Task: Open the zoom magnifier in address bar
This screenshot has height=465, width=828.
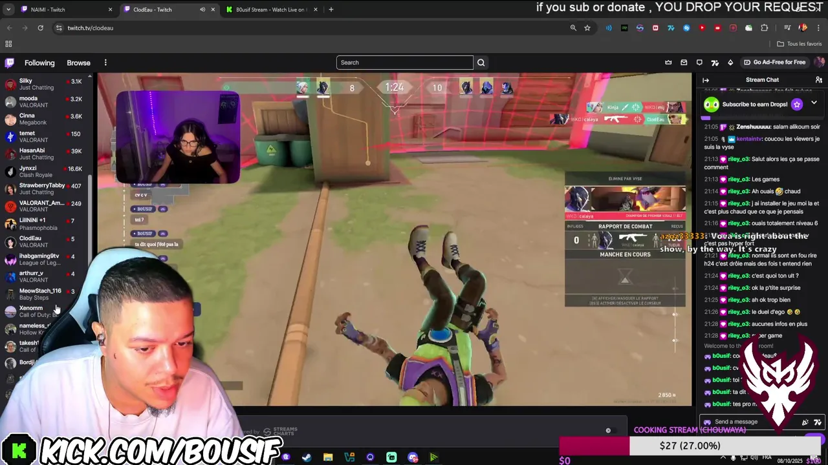Action: point(573,28)
